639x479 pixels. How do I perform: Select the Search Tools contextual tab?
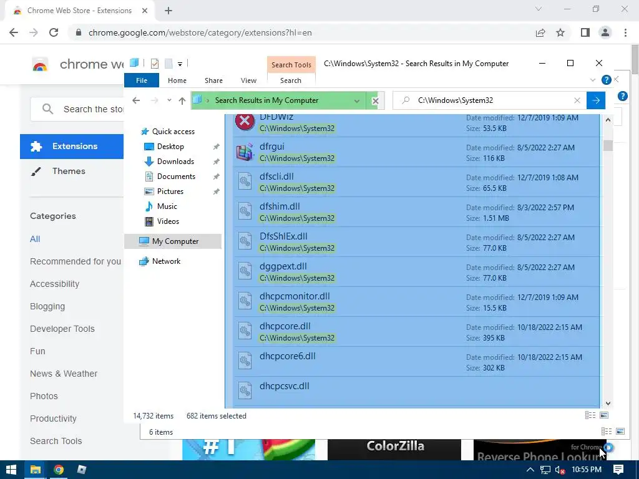(291, 65)
